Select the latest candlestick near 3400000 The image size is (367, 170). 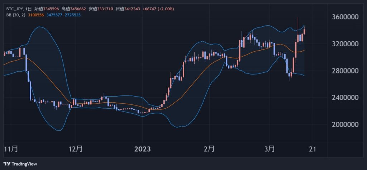pyautogui.click(x=304, y=32)
